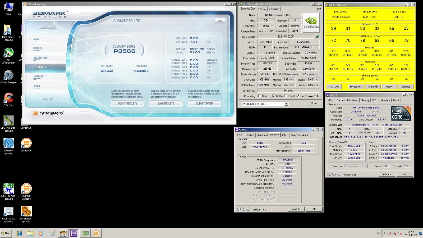This screenshot has width=423, height=238.
Task: Select ABOUT in 3DMark Vantage sidebar
Action: coord(37,86)
